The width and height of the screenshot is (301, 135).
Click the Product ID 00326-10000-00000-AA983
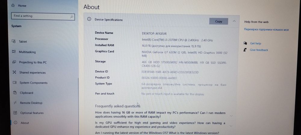tap(159, 78)
